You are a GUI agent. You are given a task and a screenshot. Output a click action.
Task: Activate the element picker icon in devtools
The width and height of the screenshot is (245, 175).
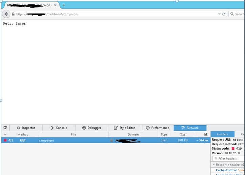5,128
